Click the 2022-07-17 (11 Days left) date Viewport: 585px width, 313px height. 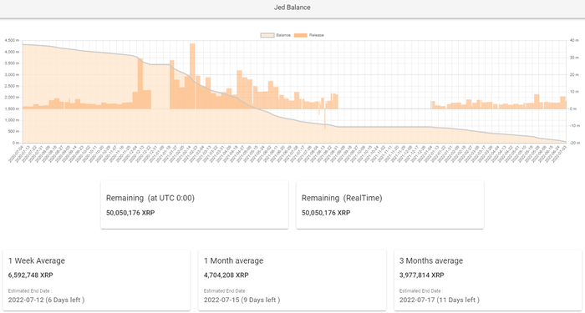point(439,300)
